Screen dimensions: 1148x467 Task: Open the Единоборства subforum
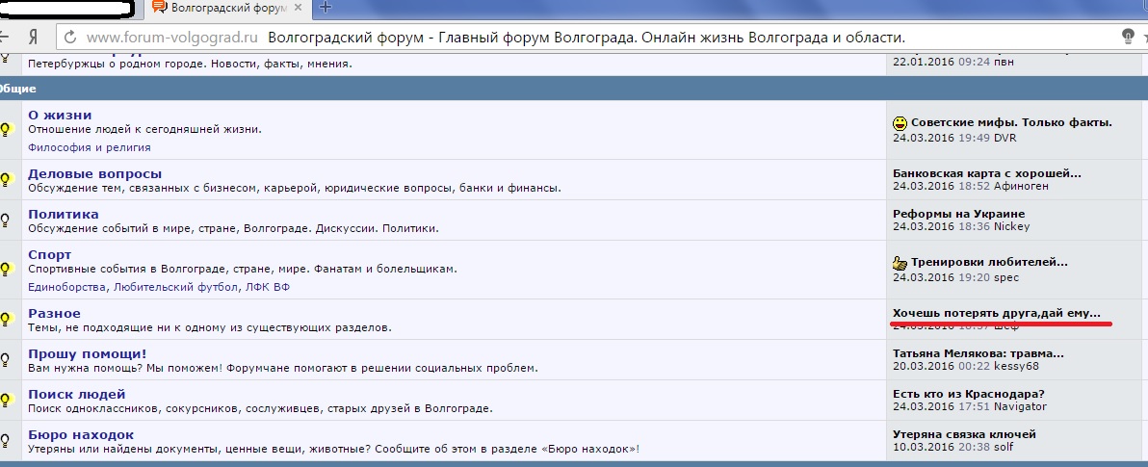[68, 287]
